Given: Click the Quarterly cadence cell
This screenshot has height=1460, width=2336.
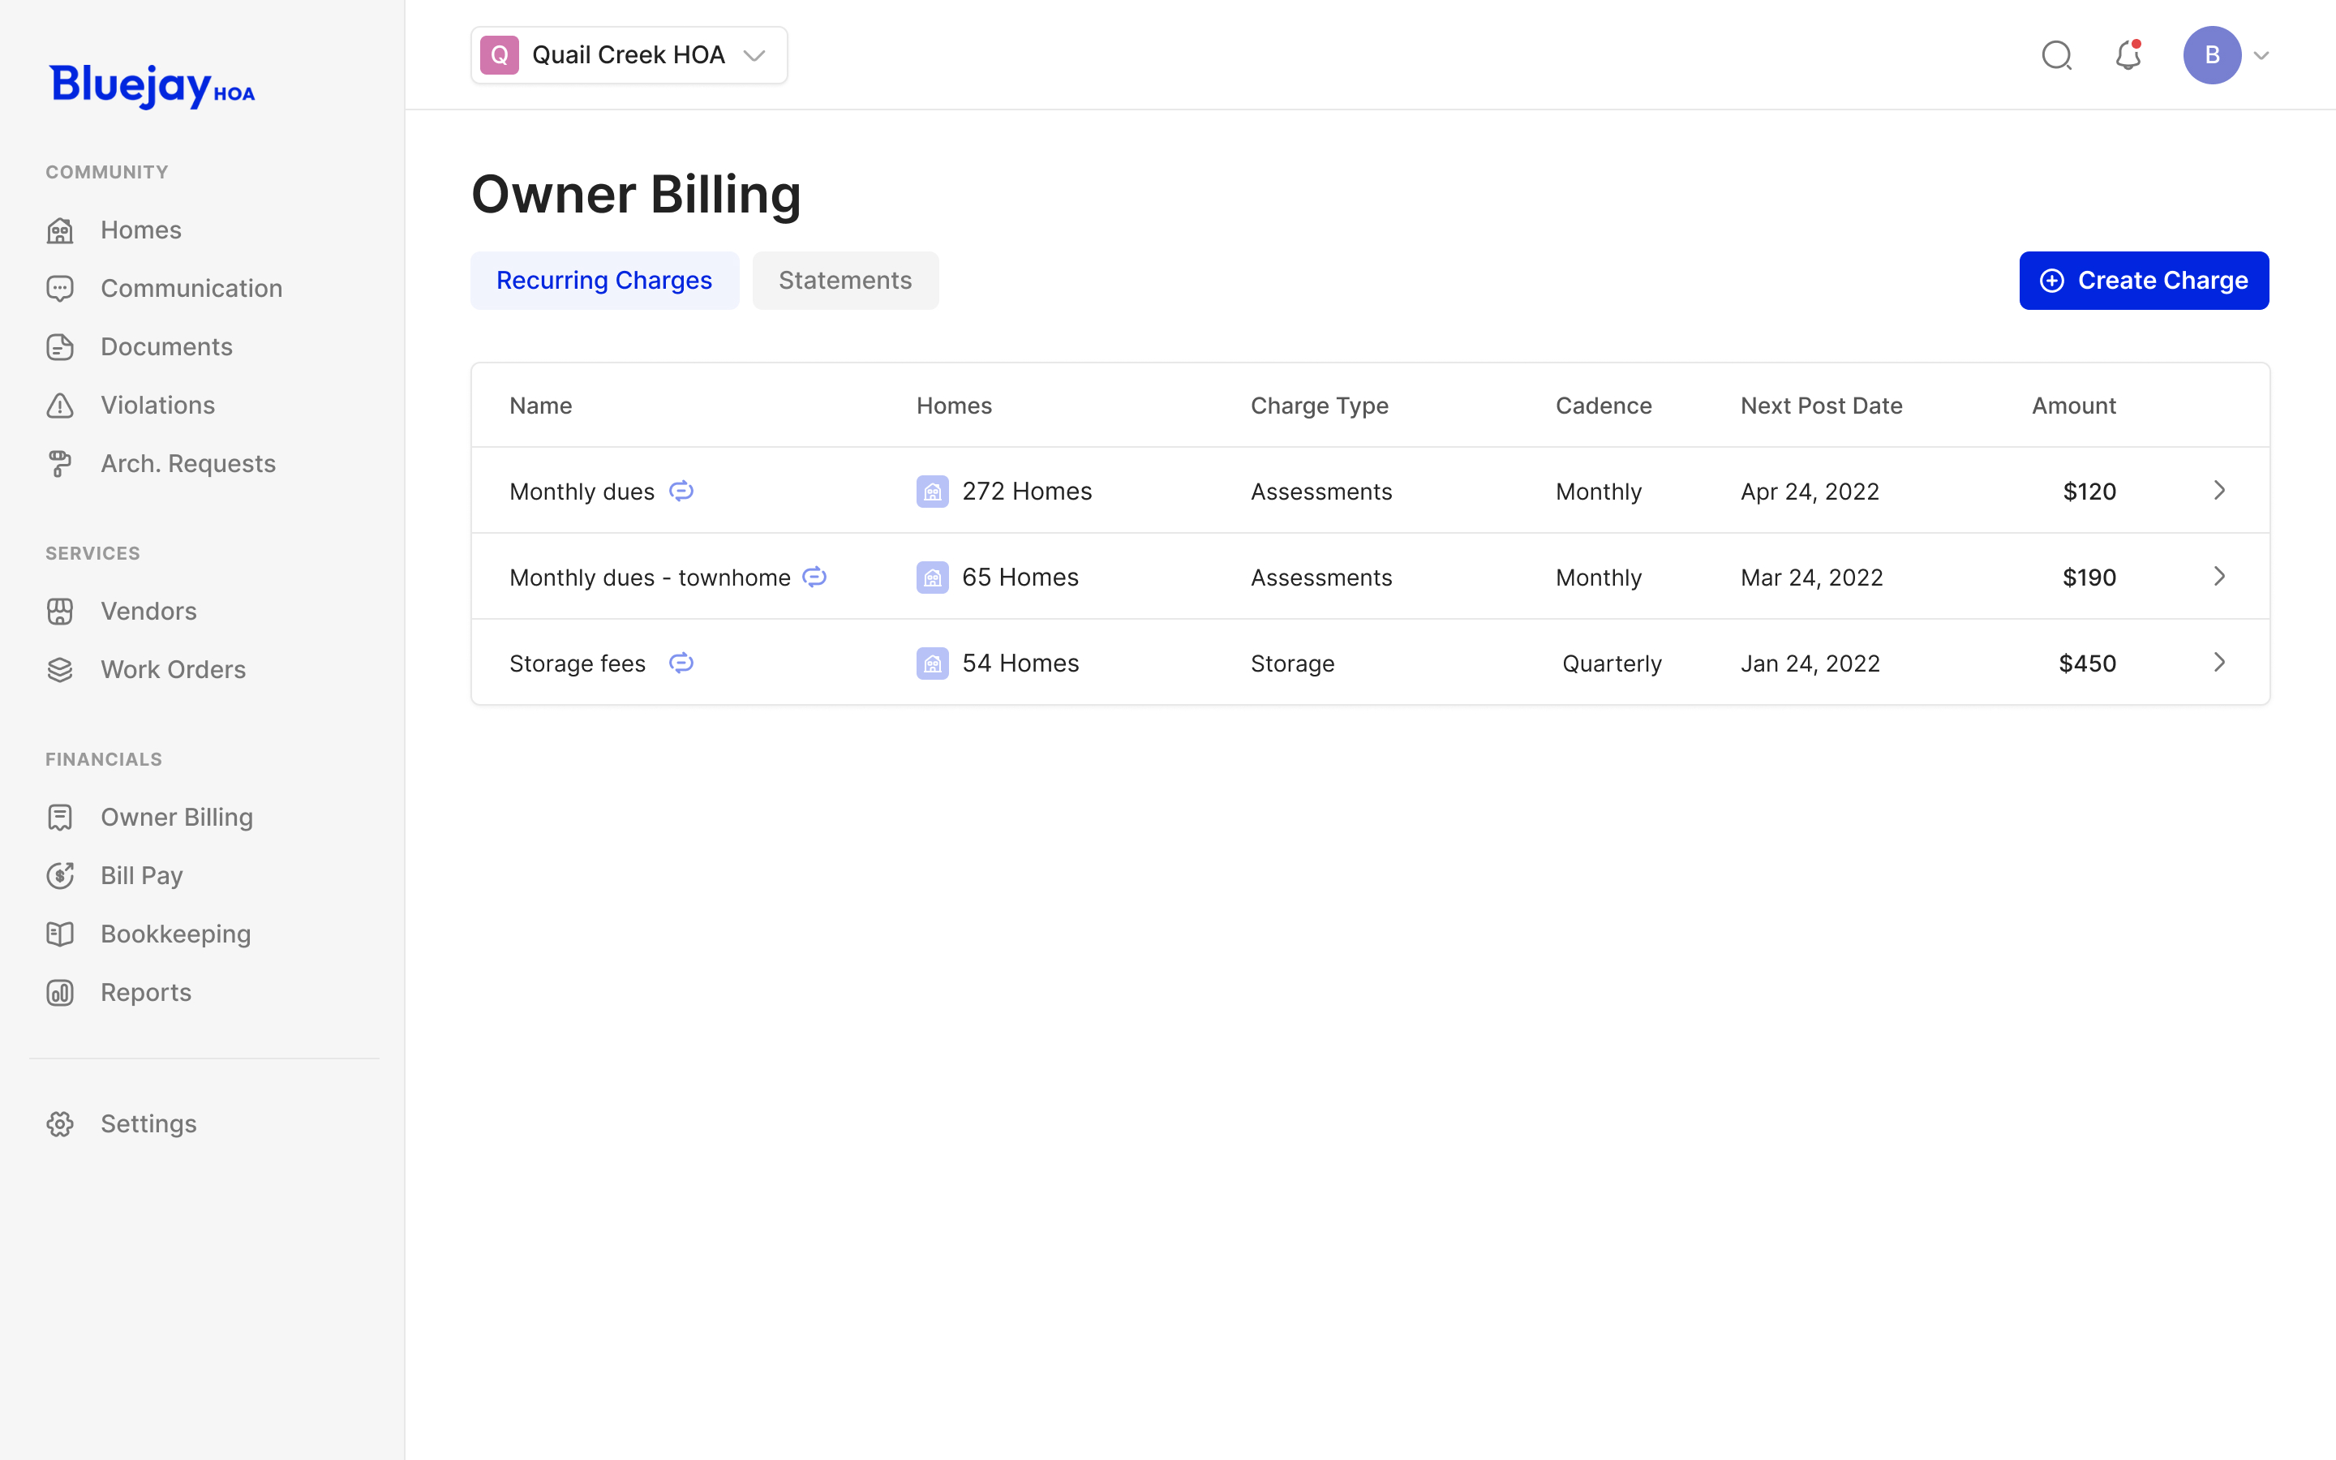Looking at the screenshot, I should click(1612, 664).
